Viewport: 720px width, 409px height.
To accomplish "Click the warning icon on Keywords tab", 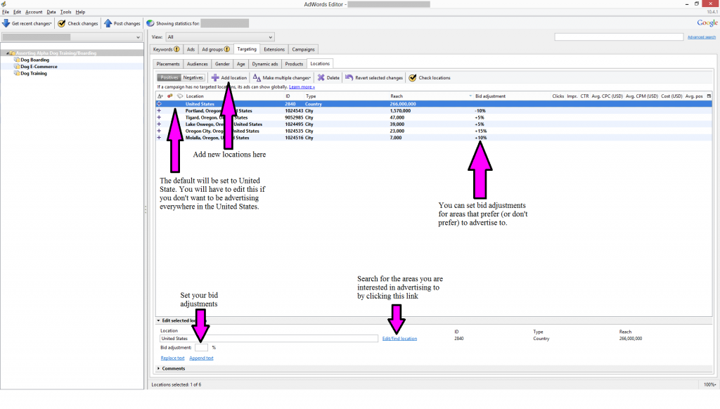I will click(176, 50).
